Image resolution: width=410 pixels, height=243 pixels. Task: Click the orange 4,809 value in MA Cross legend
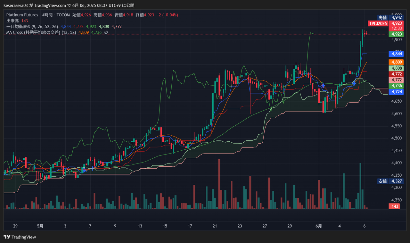coord(83,32)
